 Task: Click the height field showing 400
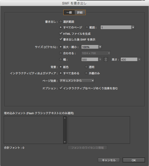pos(129,59)
